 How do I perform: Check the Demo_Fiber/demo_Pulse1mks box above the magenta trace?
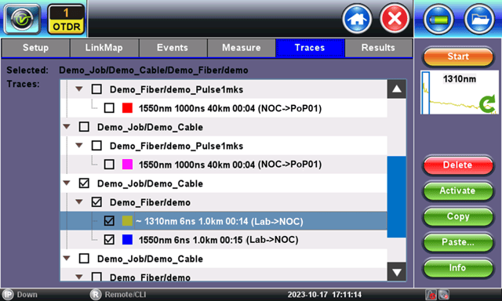(96, 146)
